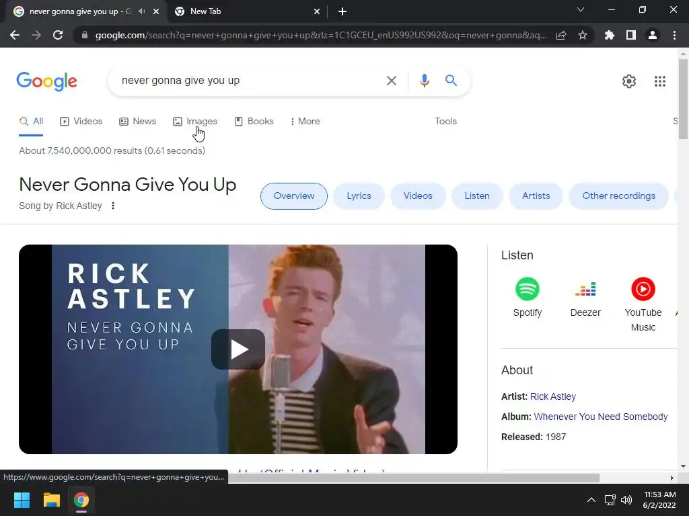This screenshot has height=516, width=689.
Task: Open the Rick Astley artist link
Action: point(553,396)
